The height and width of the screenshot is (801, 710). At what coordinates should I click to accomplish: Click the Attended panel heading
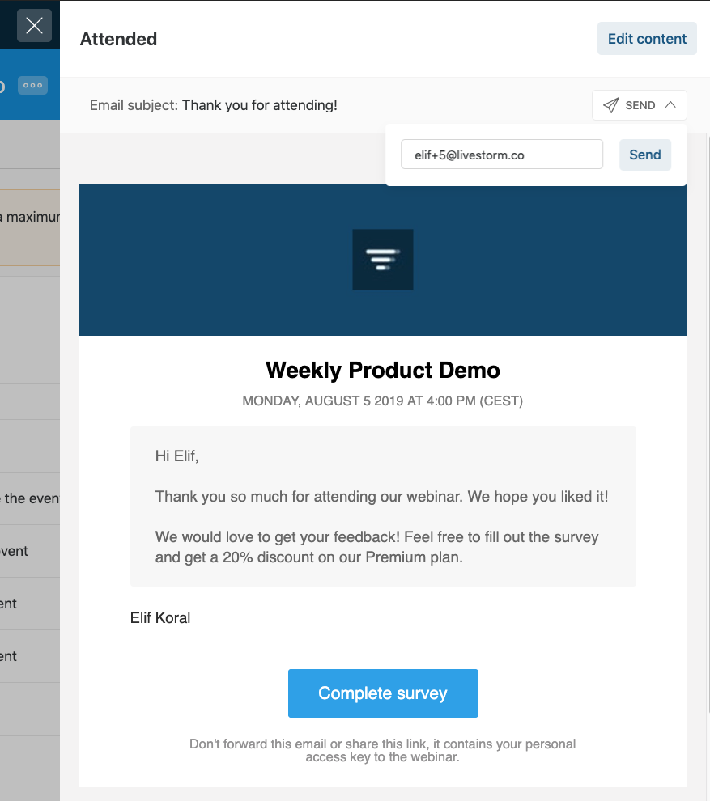118,39
